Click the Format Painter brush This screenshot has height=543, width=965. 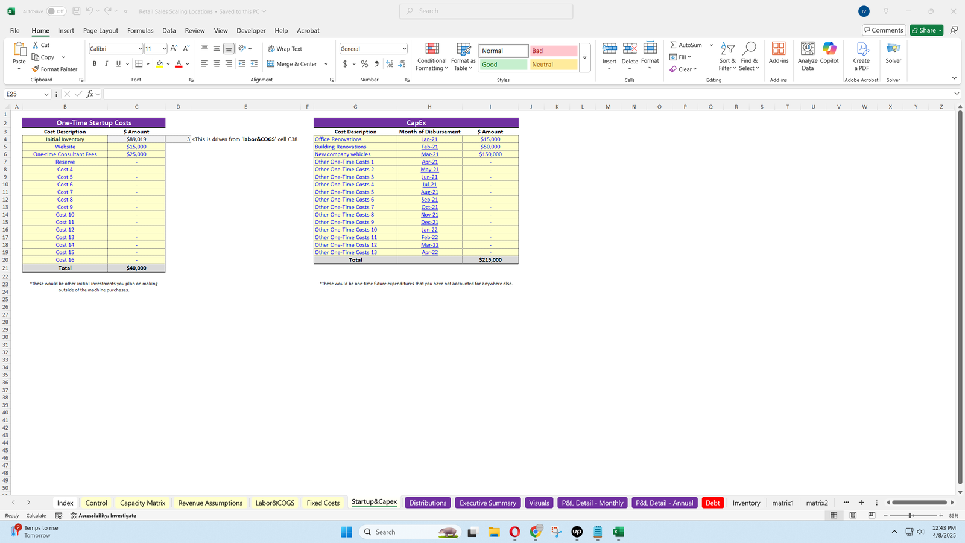click(36, 69)
